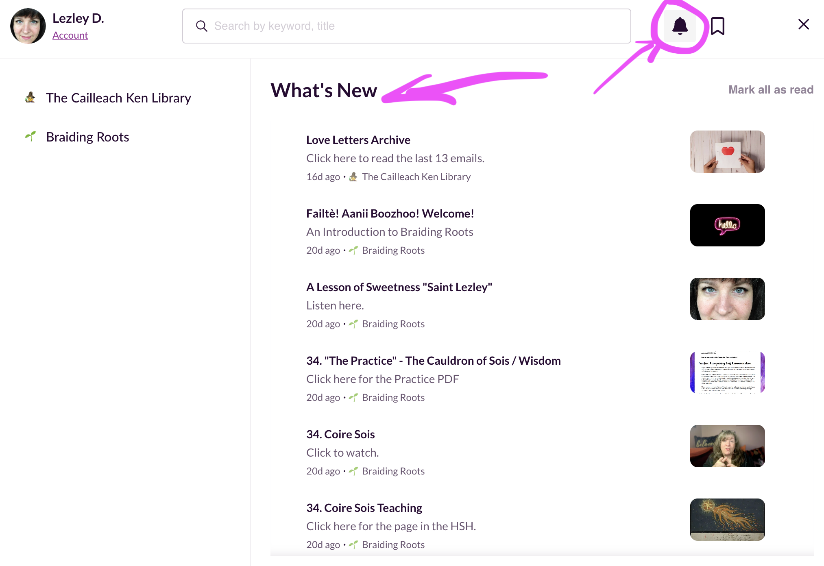
Task: Click Braiding Roots tag under 34. Coire Sois
Action: [393, 471]
